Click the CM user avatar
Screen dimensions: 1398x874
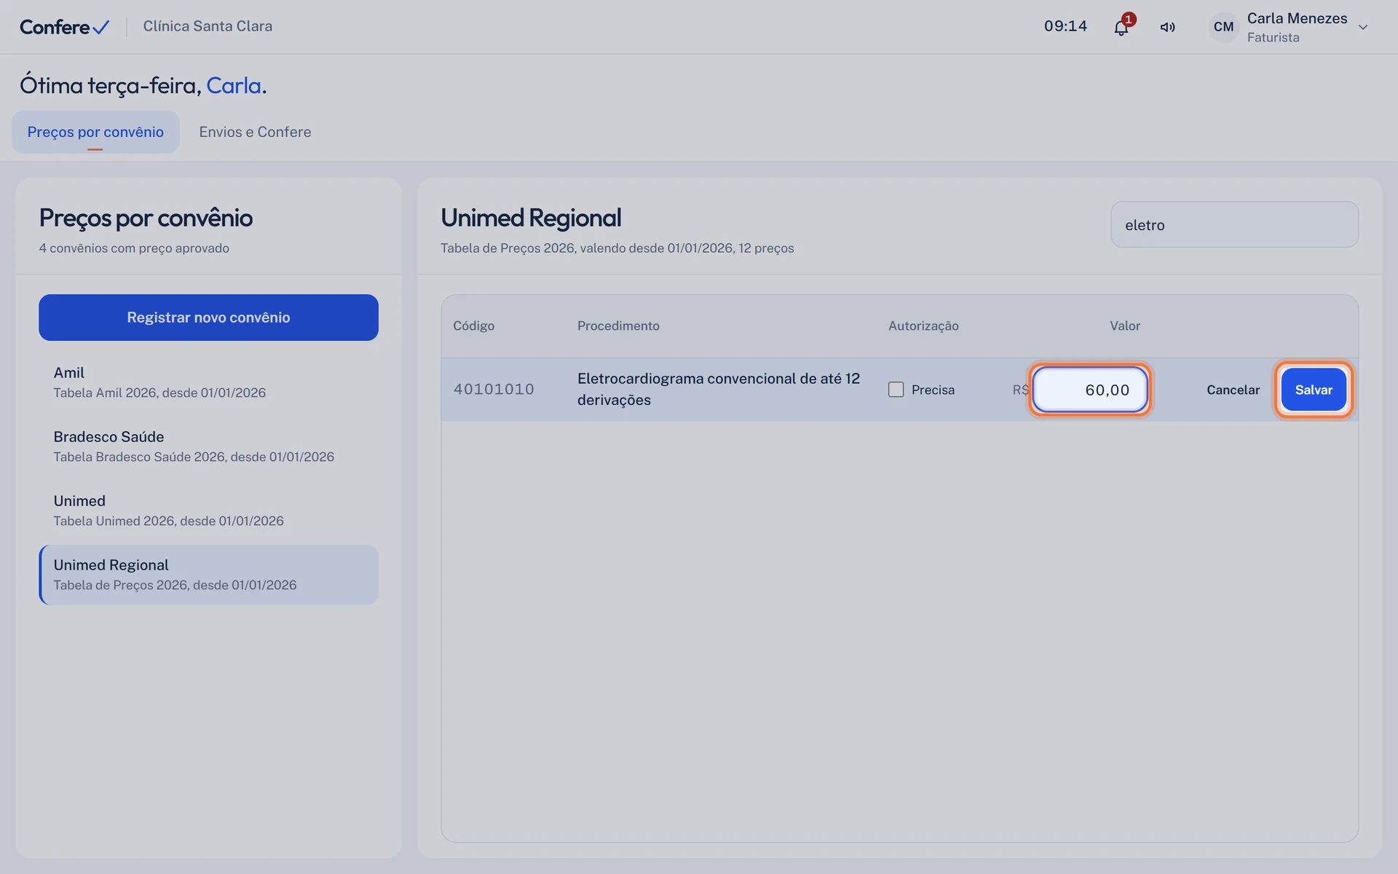click(x=1223, y=27)
